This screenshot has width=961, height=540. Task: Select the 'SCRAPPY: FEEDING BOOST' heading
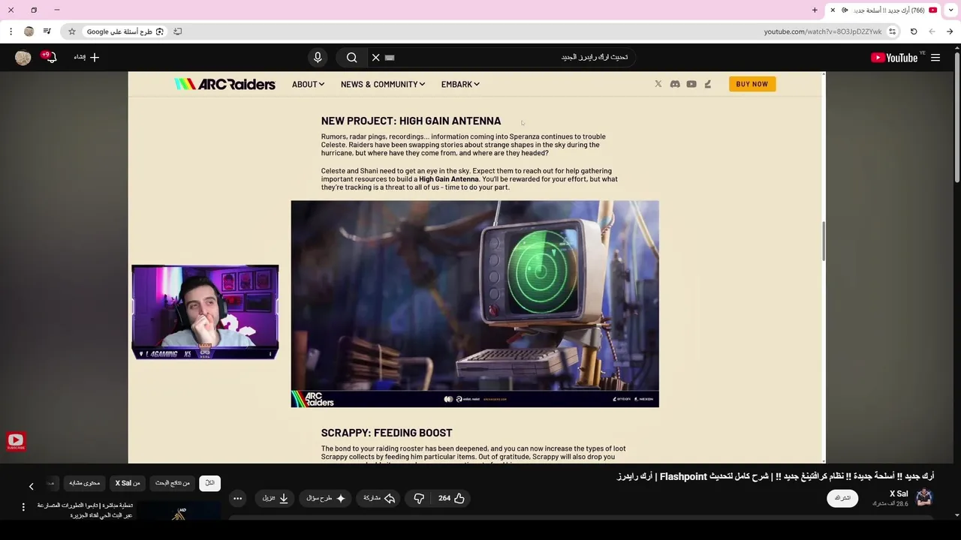pyautogui.click(x=387, y=433)
